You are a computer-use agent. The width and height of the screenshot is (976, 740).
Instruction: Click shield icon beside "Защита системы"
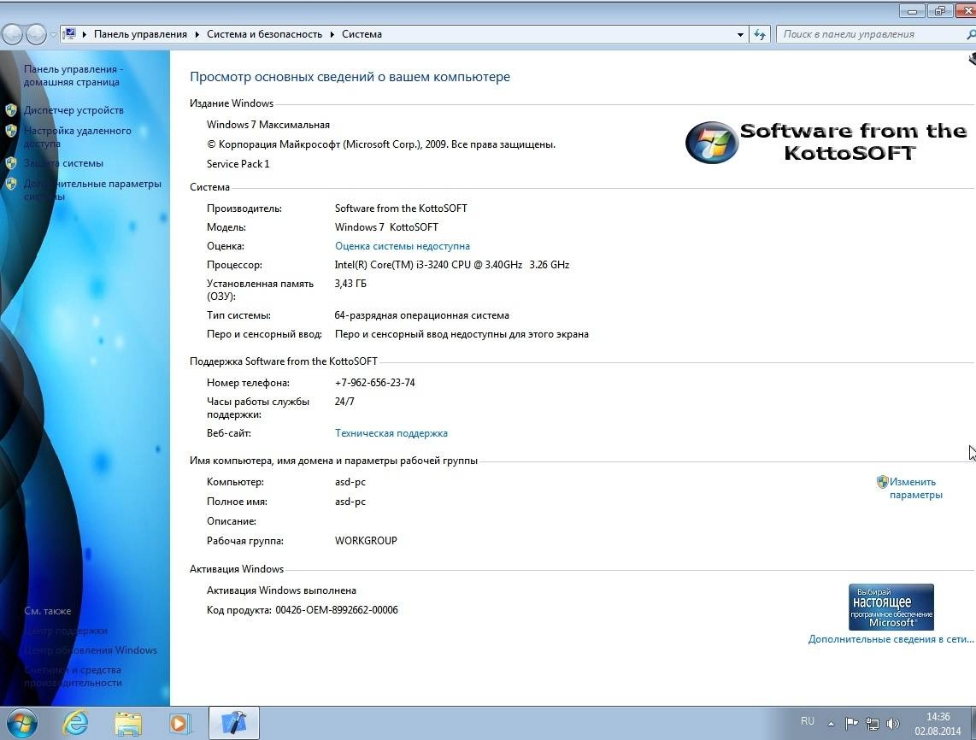pos(10,163)
